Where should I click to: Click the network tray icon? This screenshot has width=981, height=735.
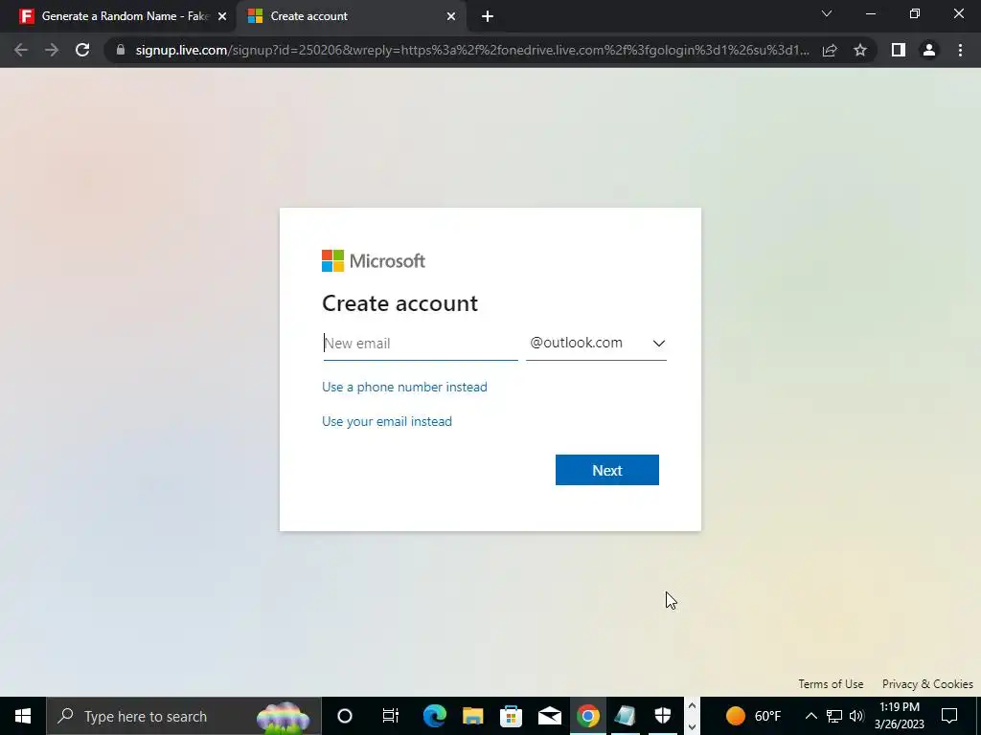click(834, 716)
